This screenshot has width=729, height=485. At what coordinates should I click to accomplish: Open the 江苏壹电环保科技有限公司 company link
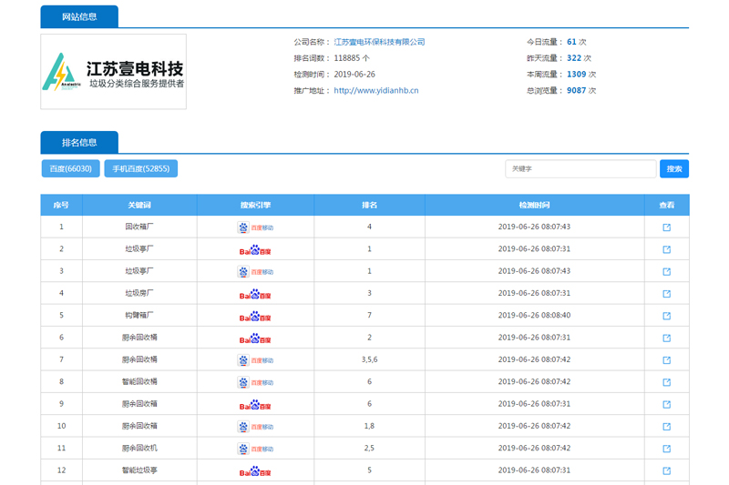[379, 42]
